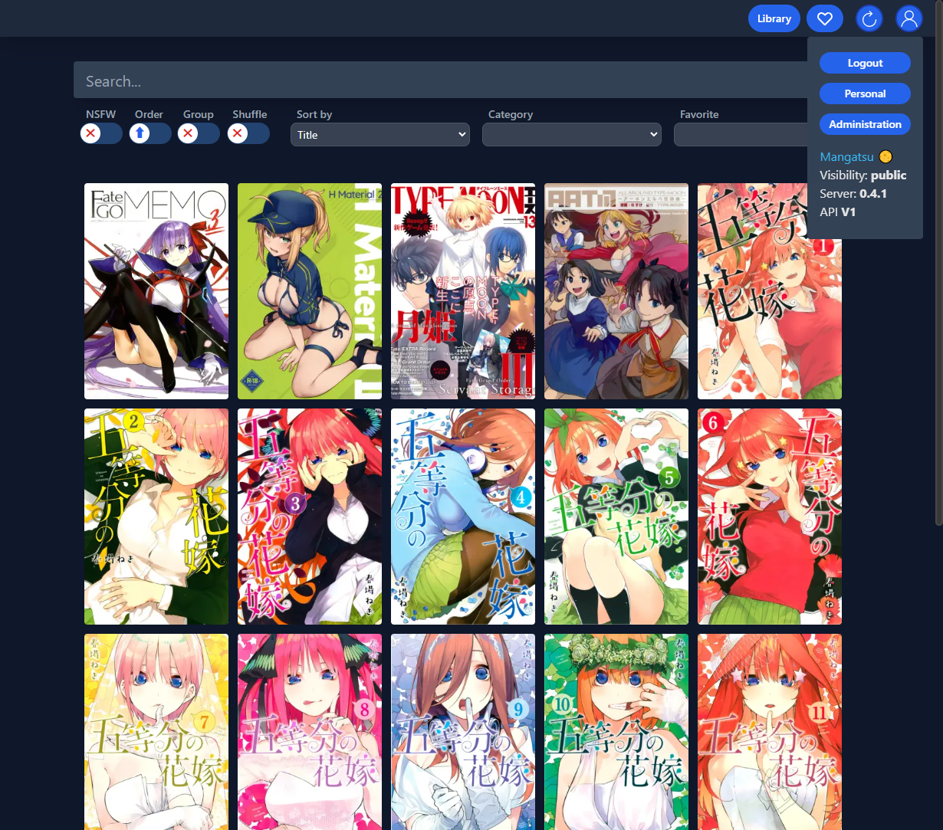Image resolution: width=943 pixels, height=830 pixels.
Task: Toggle the Order direction switch
Action: pyautogui.click(x=149, y=133)
